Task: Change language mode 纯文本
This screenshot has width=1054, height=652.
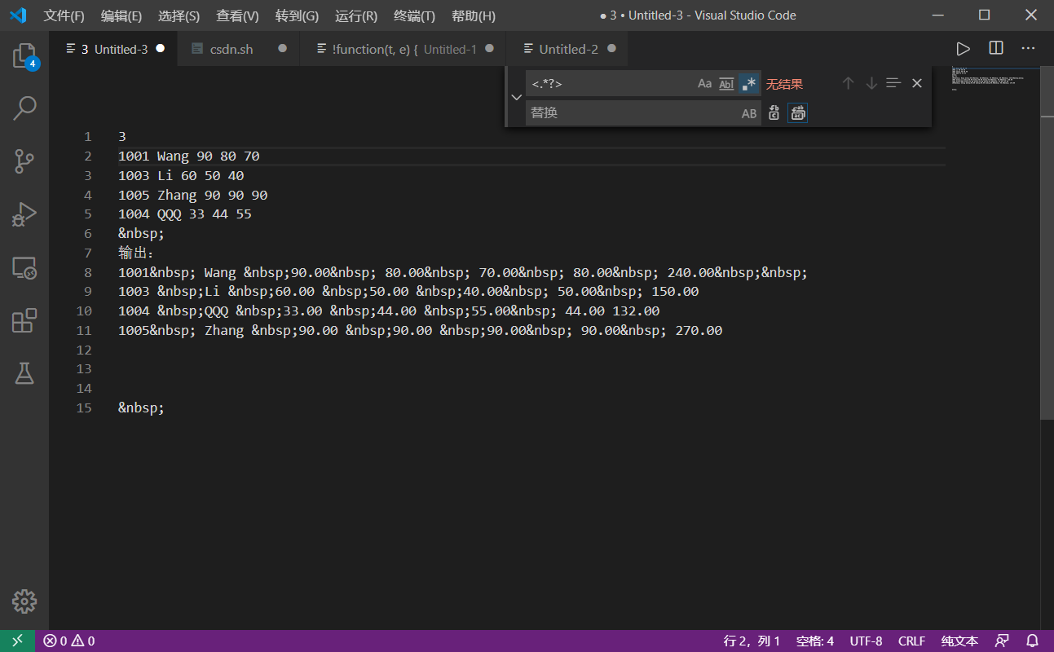Action: pyautogui.click(x=959, y=641)
